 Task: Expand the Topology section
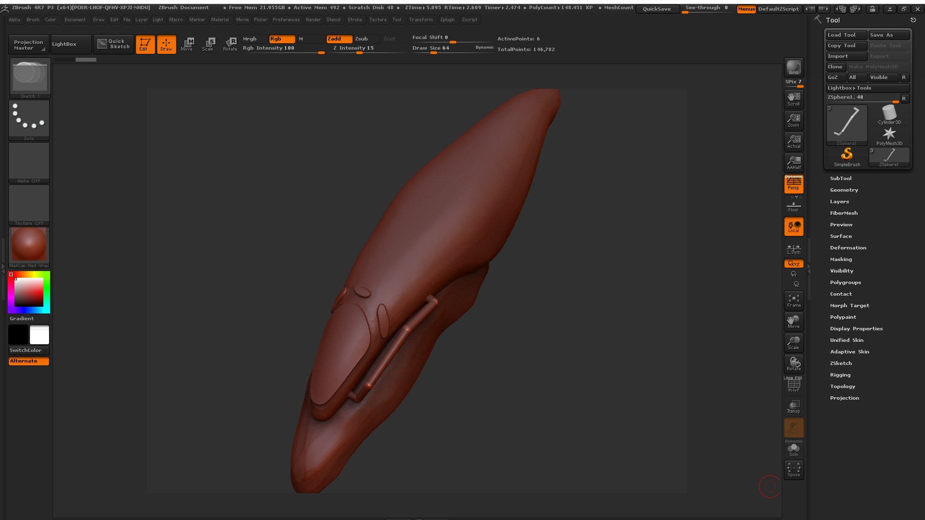843,387
